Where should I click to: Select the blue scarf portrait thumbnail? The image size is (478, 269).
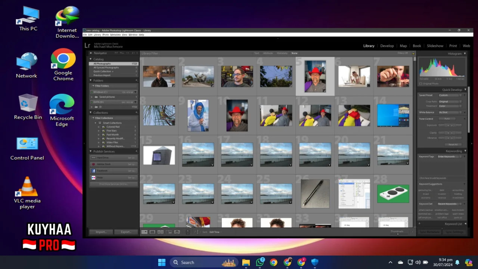(x=198, y=115)
